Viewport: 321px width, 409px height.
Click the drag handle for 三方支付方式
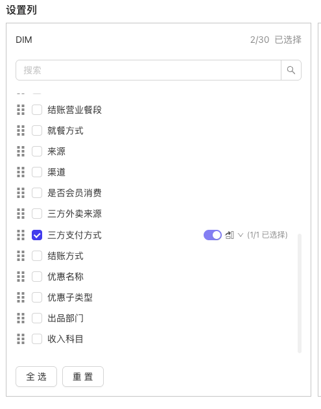tap(21, 235)
